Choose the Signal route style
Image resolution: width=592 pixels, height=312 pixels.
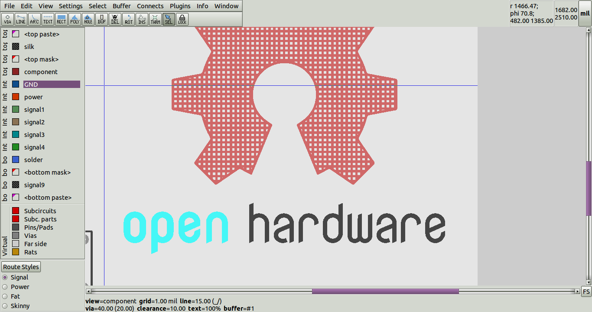[5, 277]
